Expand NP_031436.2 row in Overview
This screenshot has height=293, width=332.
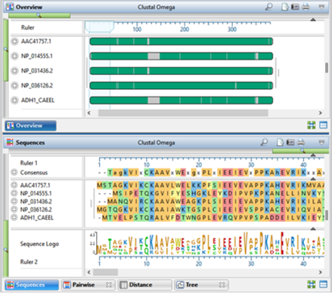(14, 71)
